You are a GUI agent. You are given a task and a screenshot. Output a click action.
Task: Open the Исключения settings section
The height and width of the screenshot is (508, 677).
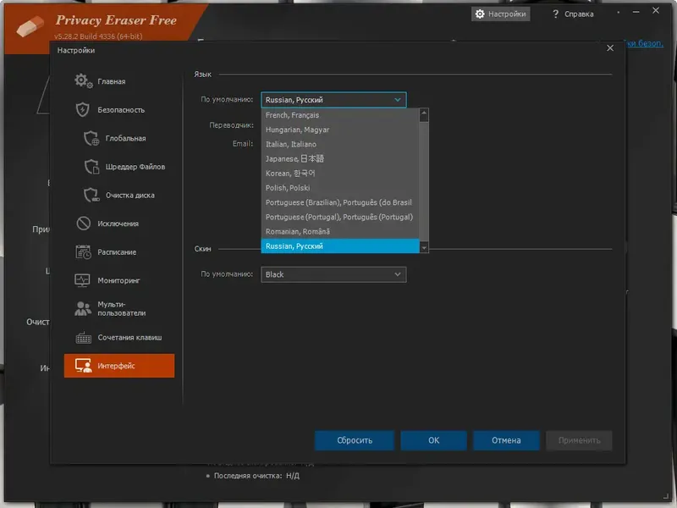click(x=119, y=224)
